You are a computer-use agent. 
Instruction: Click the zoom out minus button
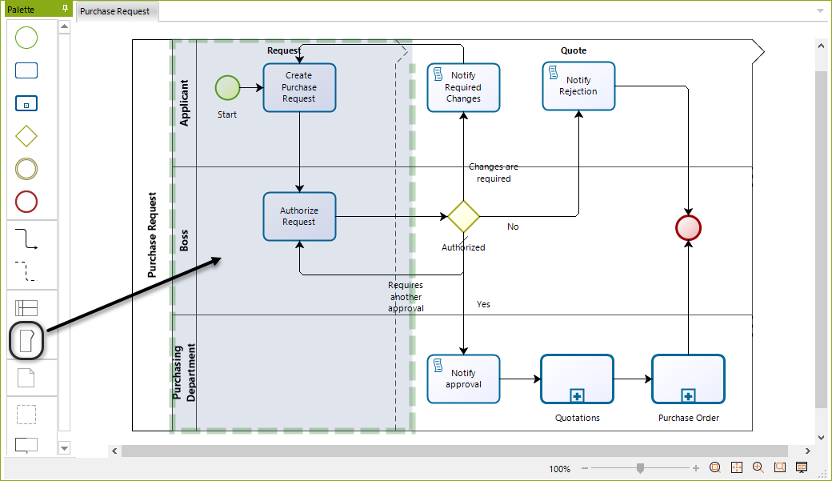(x=585, y=468)
